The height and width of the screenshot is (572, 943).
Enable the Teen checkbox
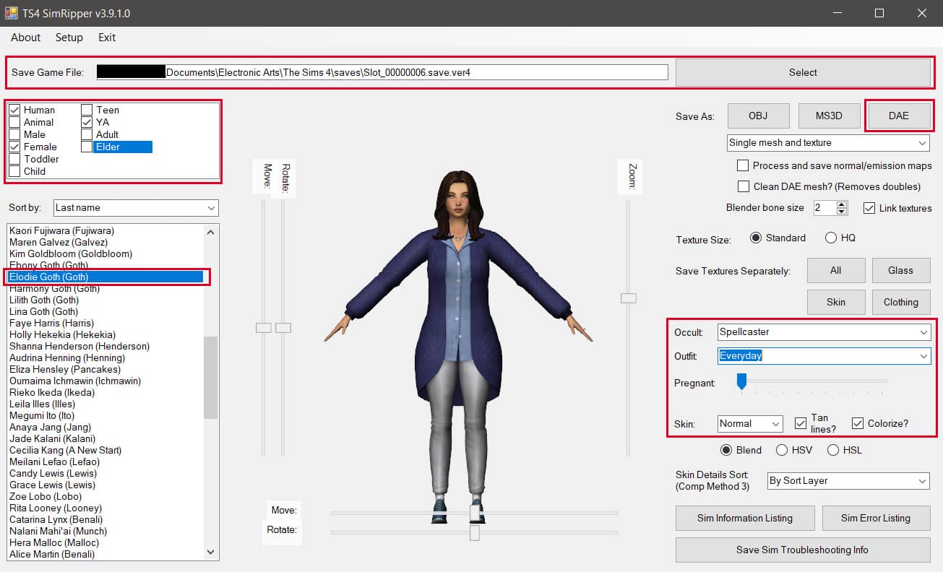pyautogui.click(x=87, y=110)
